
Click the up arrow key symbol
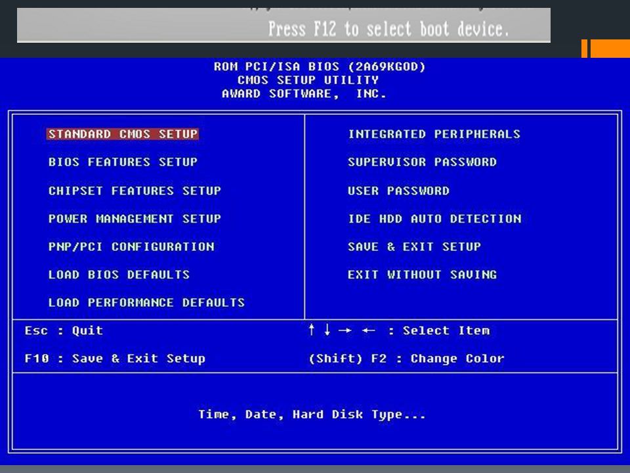[312, 330]
